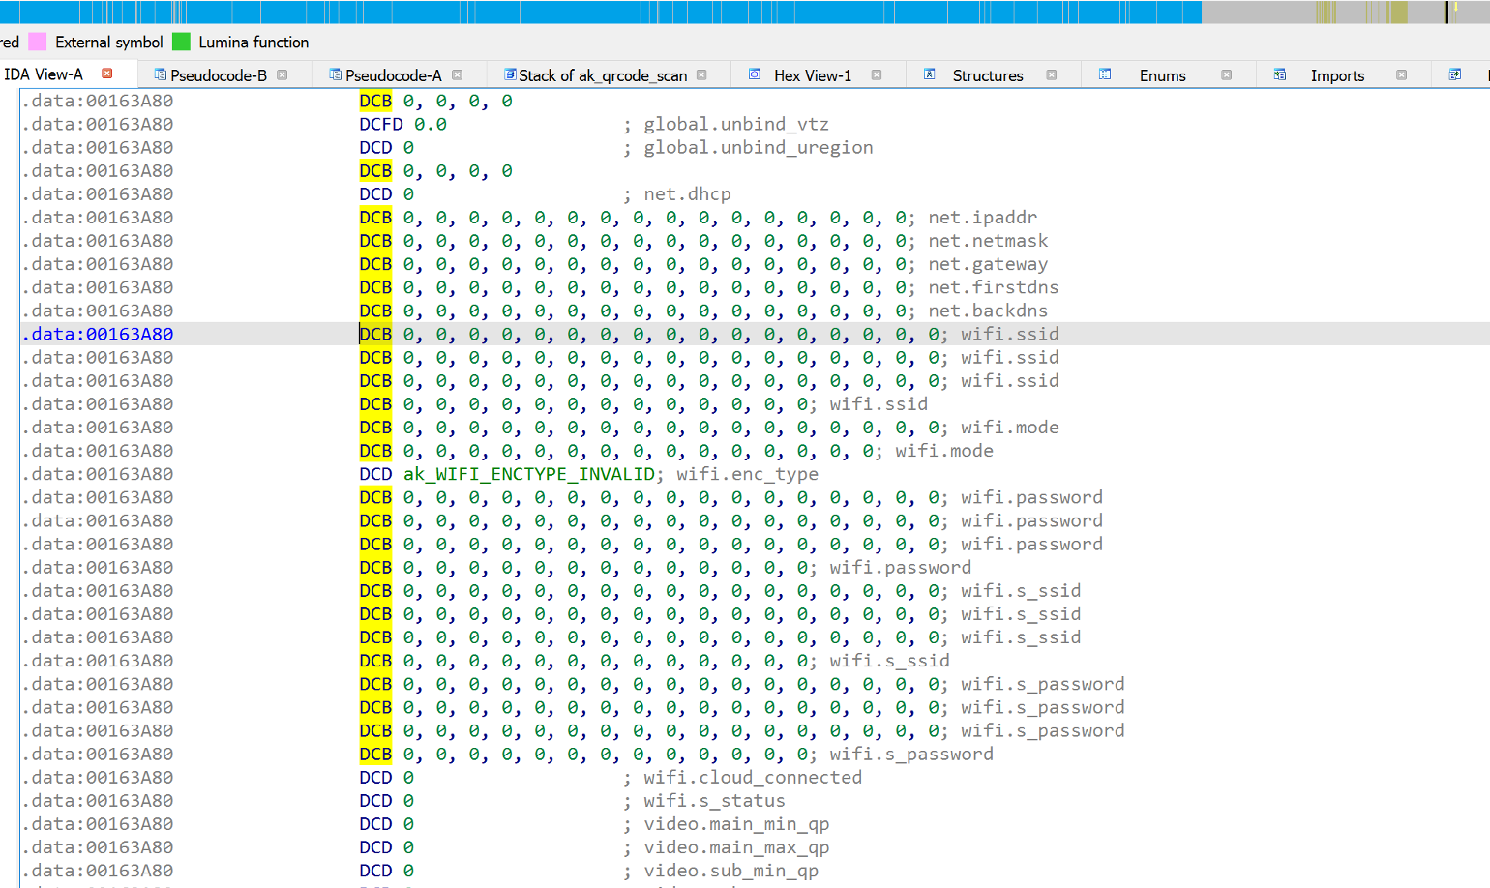
Task: Click the Hex View-1 tab icon
Action: 755,74
